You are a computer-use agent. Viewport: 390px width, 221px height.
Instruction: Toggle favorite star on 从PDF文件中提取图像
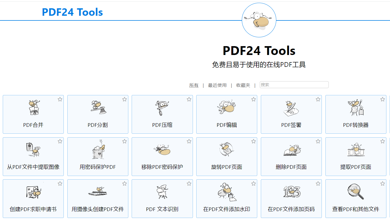[60, 141]
